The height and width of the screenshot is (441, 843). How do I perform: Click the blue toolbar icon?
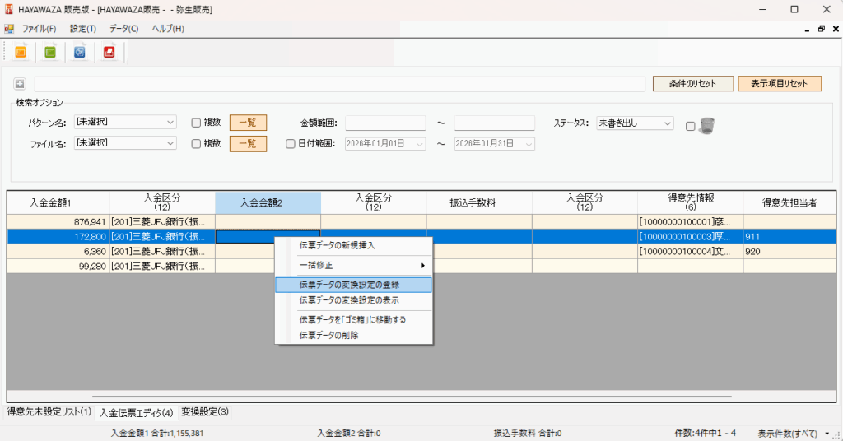pyautogui.click(x=79, y=52)
